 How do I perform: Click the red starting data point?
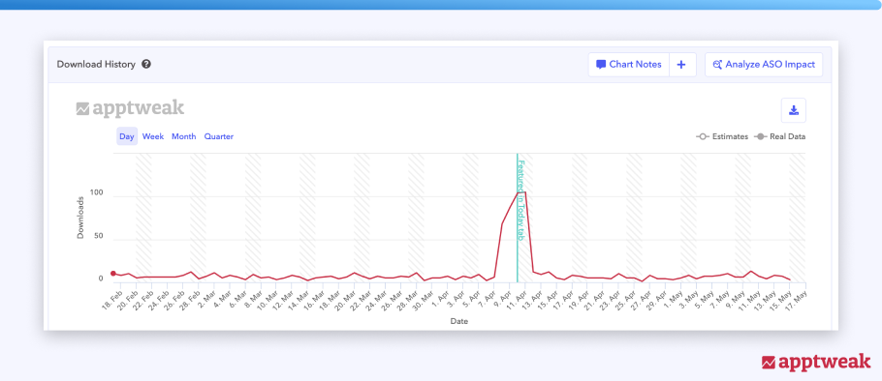tap(113, 274)
